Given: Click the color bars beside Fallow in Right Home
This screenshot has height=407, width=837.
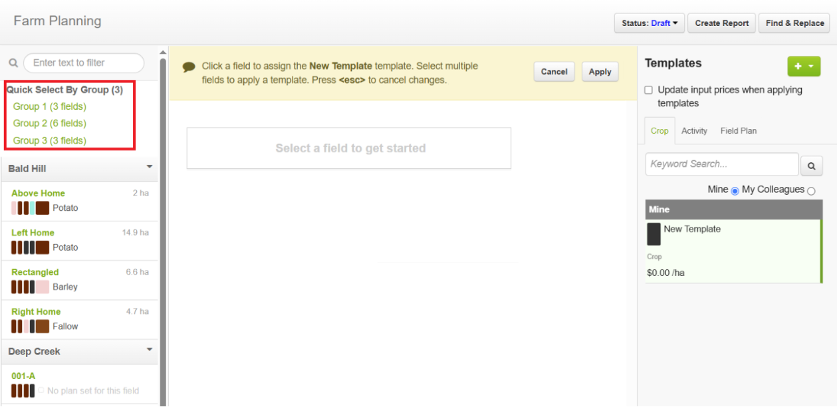Looking at the screenshot, I should point(31,327).
